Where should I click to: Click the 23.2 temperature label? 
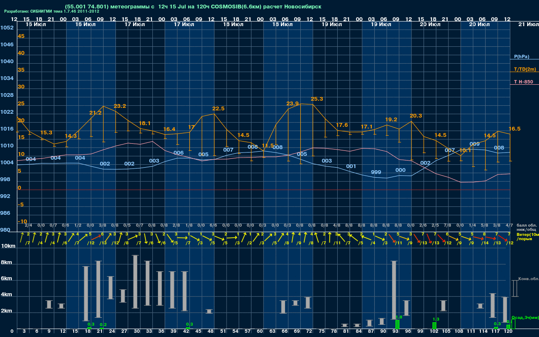tap(120, 106)
